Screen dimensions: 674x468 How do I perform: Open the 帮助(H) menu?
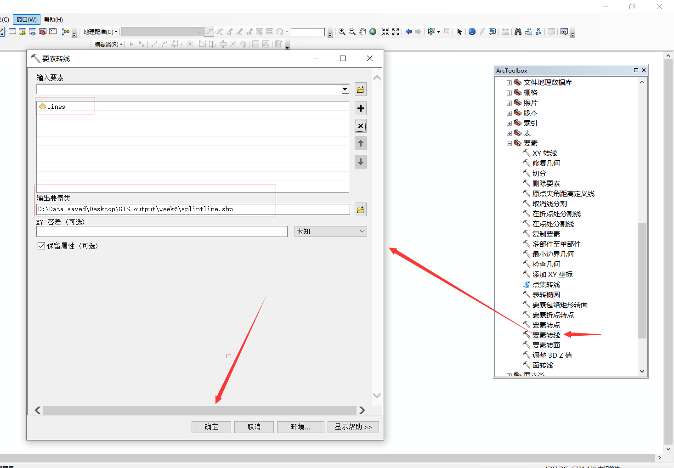[53, 19]
